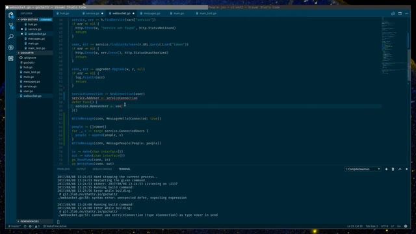Screen dimensions: 416x234
Task: Change the Go language mode in status bar
Action: [x=398, y=226]
